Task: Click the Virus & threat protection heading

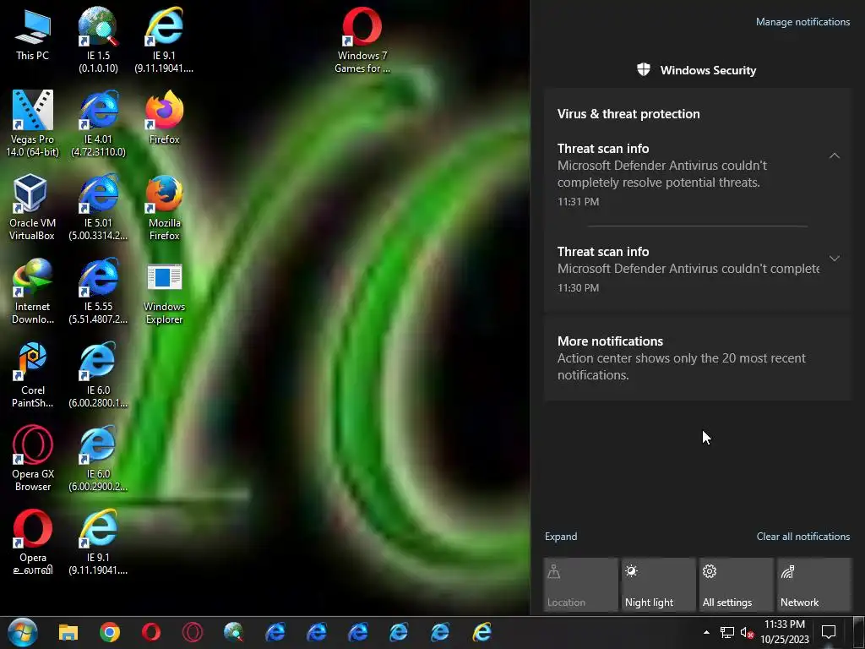Action: (x=628, y=114)
